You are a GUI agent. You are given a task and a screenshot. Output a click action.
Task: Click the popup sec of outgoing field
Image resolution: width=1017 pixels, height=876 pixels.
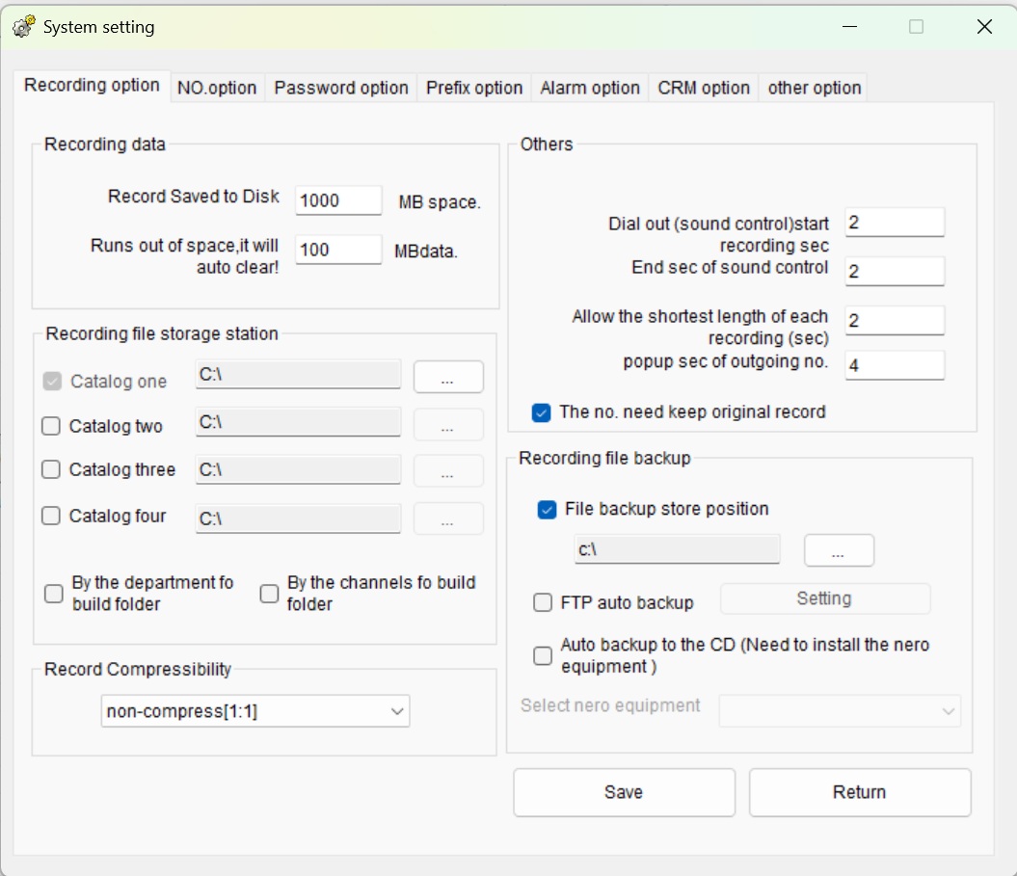click(895, 365)
